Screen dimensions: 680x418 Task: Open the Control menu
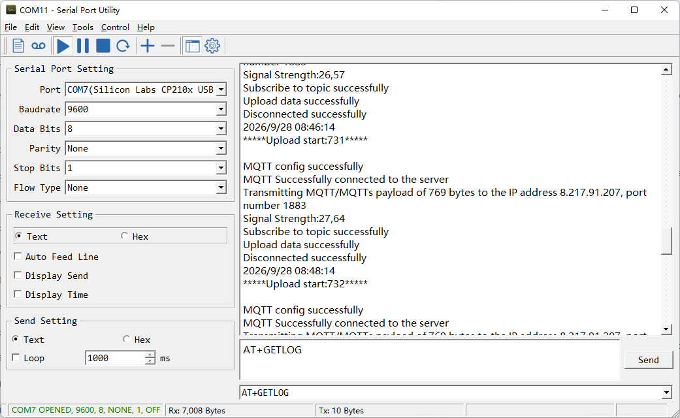pos(115,27)
